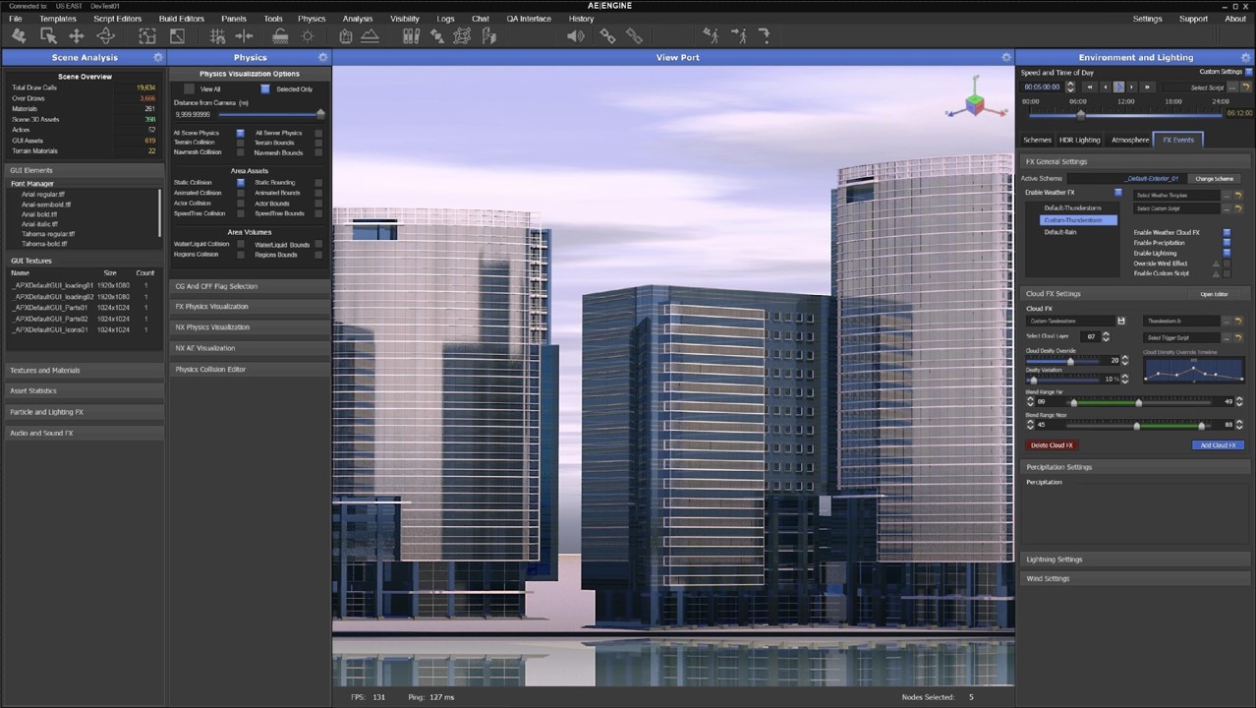The image size is (1256, 708).
Task: Activate the four-way move tool
Action: tap(76, 36)
